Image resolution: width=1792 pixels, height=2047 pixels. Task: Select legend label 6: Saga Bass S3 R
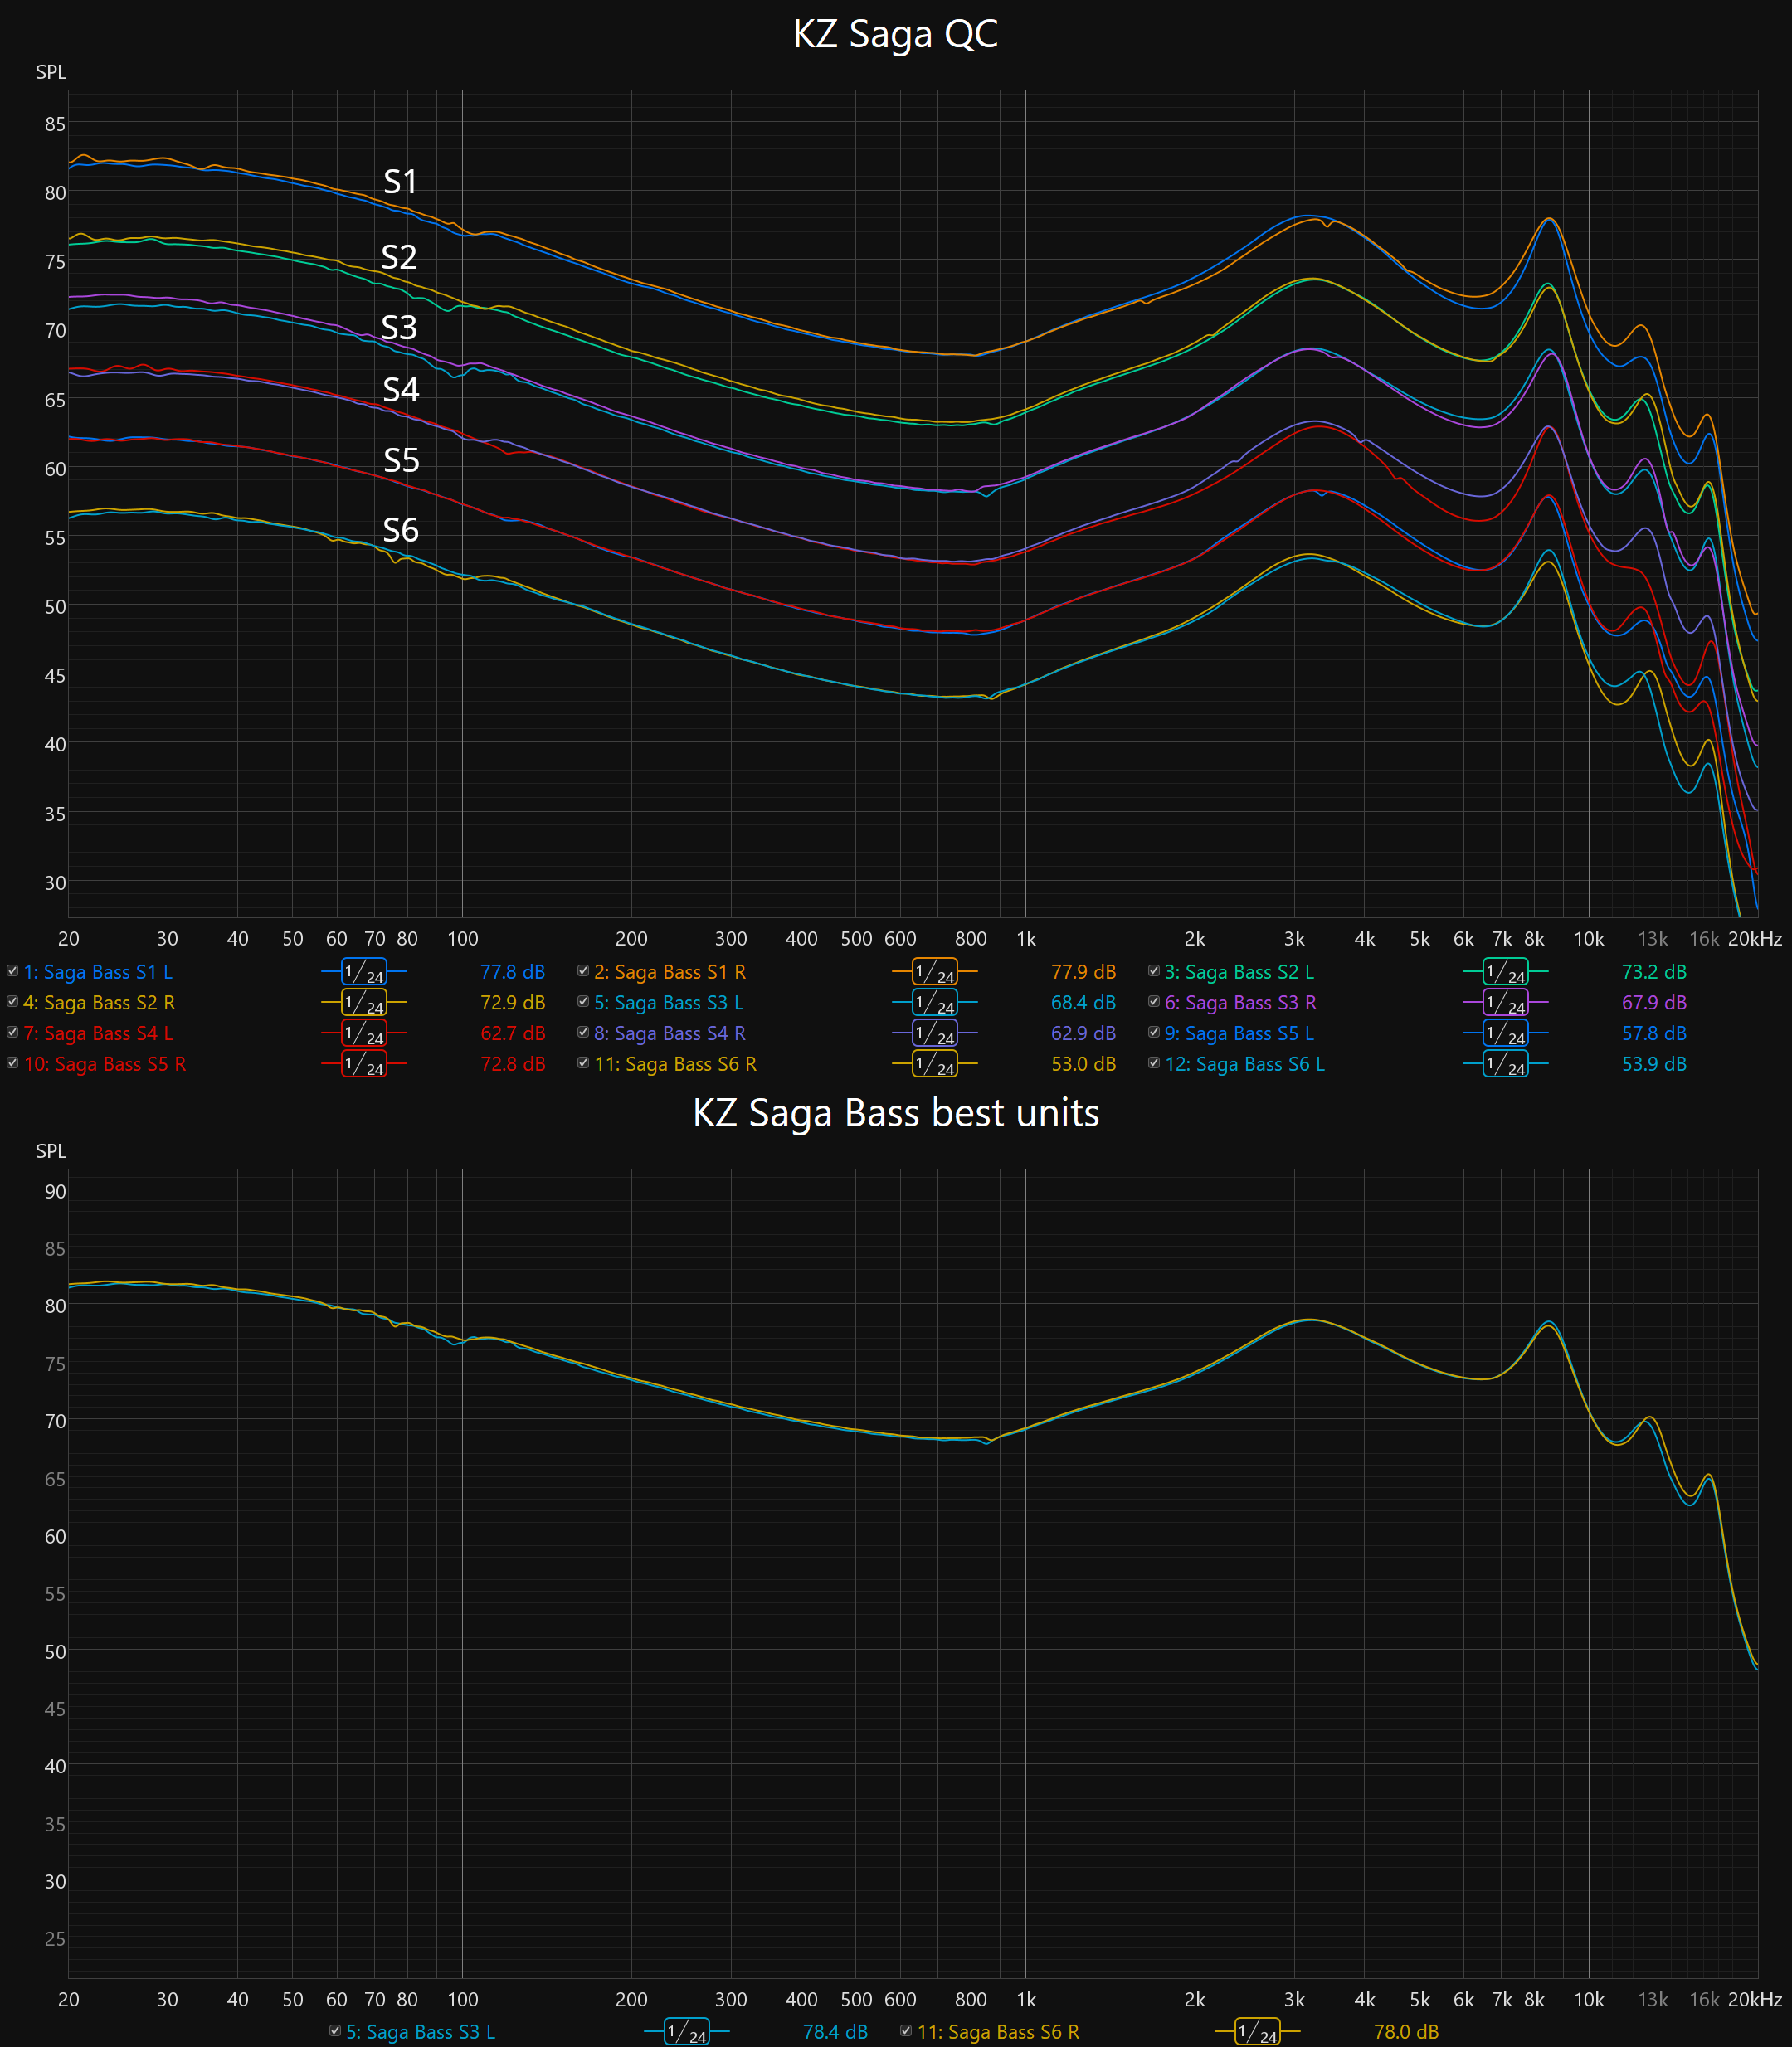pos(1241,1003)
